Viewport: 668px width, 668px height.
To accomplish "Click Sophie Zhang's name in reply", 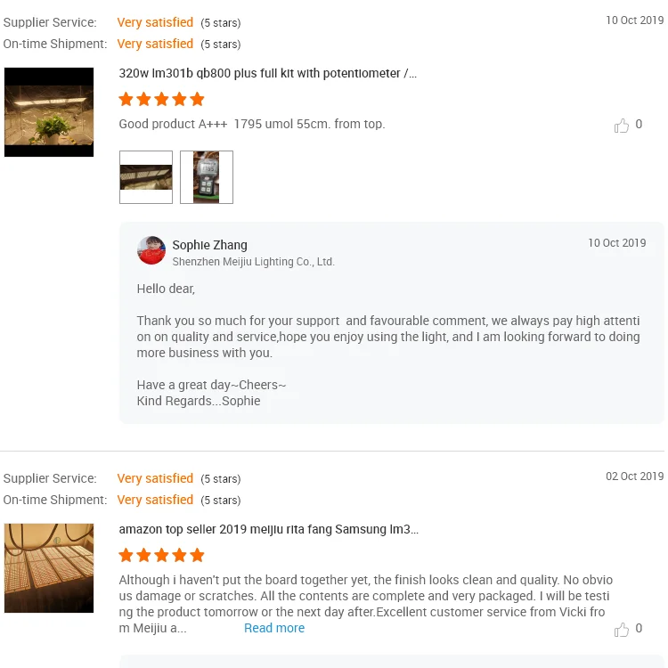I will (210, 245).
